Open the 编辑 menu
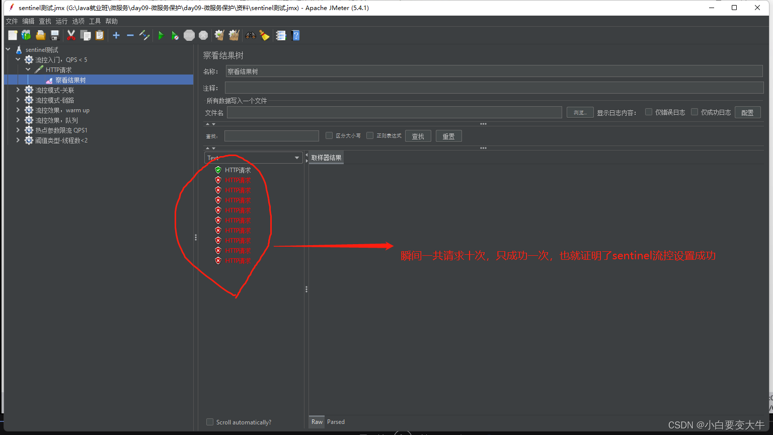Viewport: 773px width, 435px height. point(28,21)
